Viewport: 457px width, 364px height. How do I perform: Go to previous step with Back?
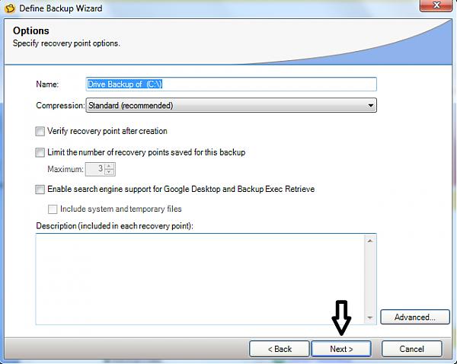pyautogui.click(x=280, y=349)
